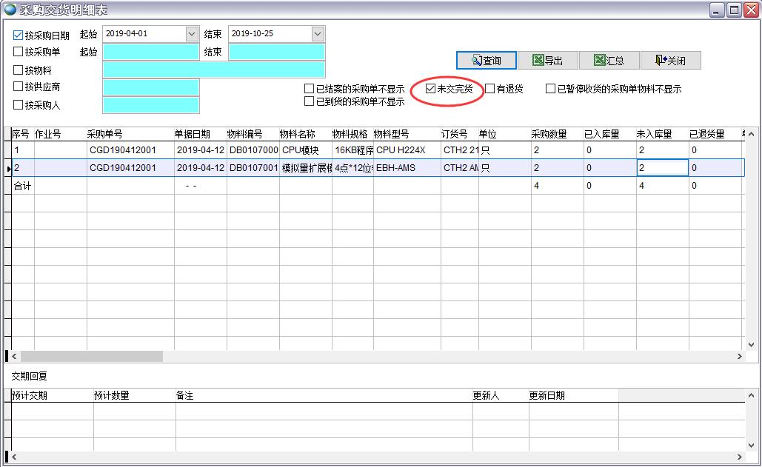Open the start date 2019-04-01 dropdown
Screen dimensions: 762x467
pos(190,33)
